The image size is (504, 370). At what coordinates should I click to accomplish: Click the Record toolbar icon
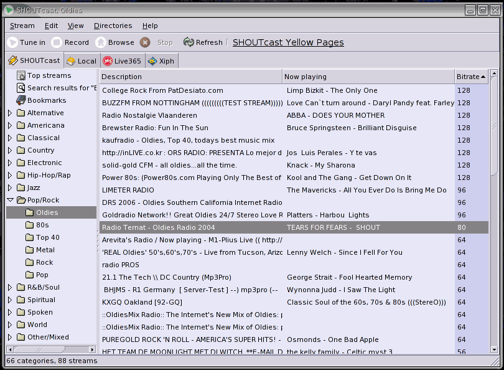pos(57,42)
